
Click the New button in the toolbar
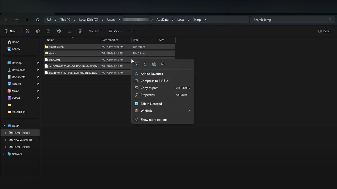(11, 31)
